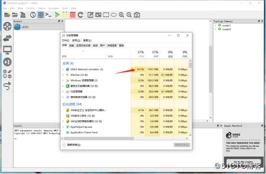The image size is (266, 174).
Task: Take a screenshot with the camera icon
Action: [137, 15]
